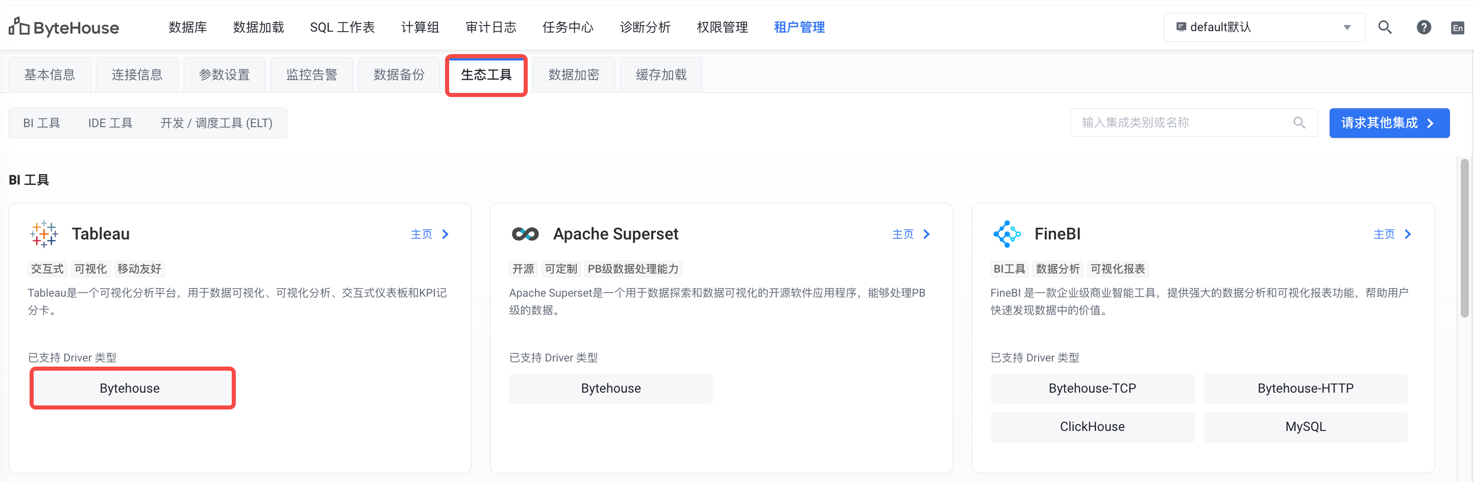Open Apache Superset 主页 link

coord(912,234)
